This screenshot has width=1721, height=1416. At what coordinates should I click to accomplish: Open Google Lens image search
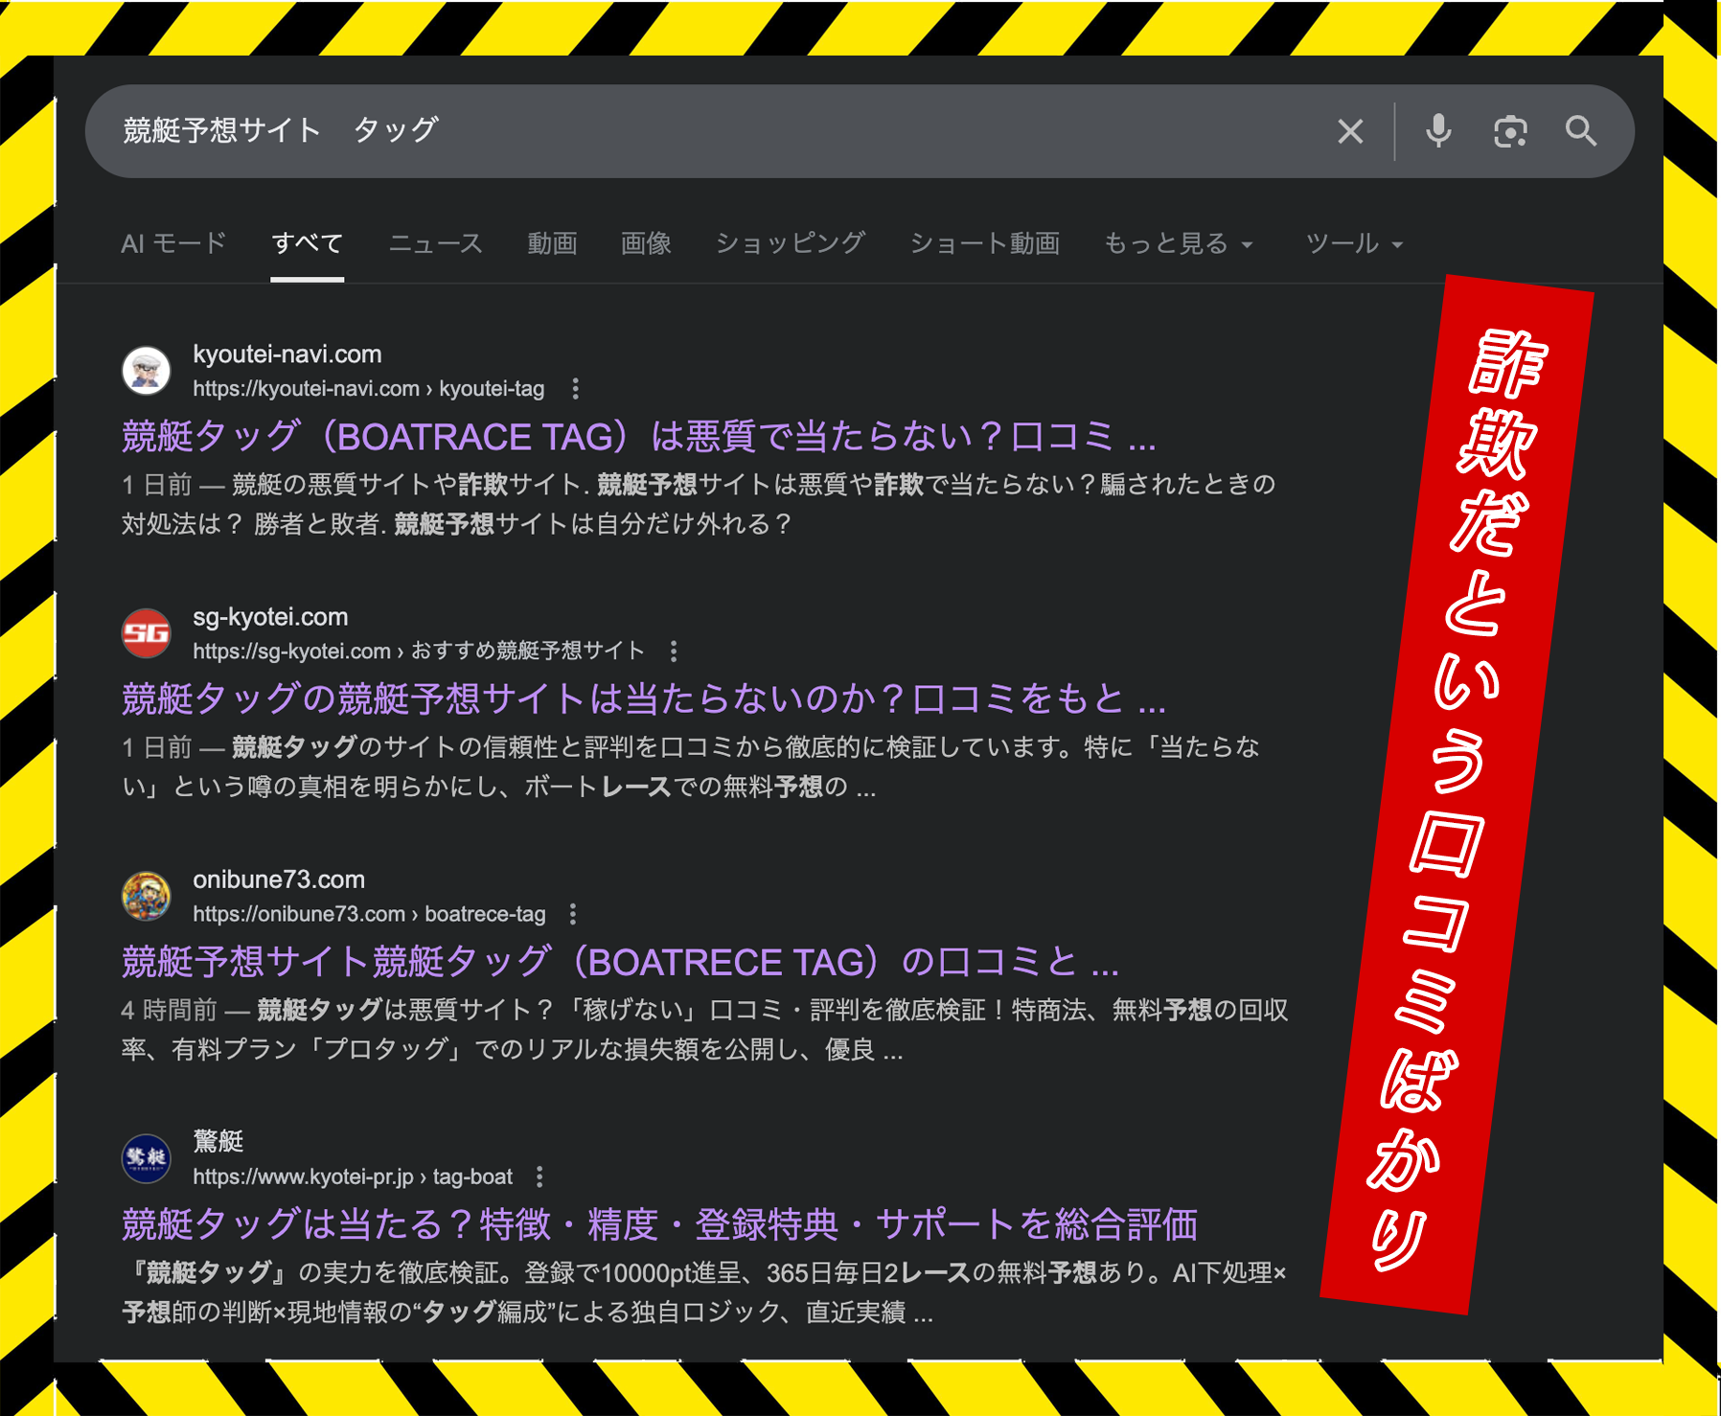tap(1510, 131)
